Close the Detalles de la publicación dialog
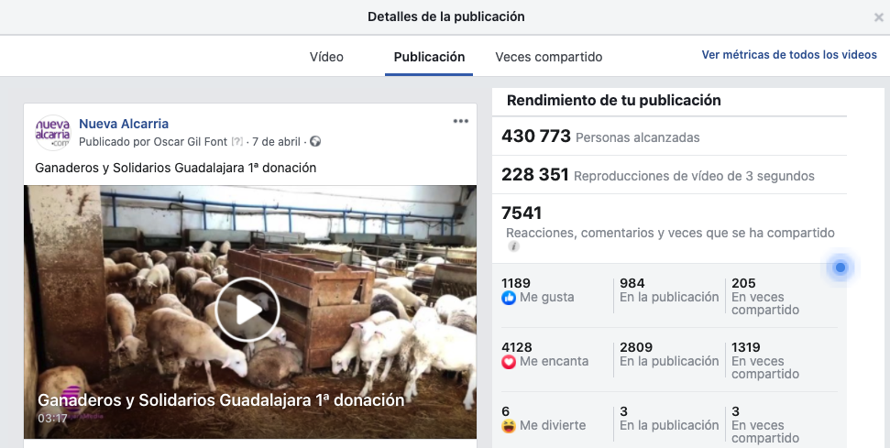The image size is (890, 448). coord(878,17)
